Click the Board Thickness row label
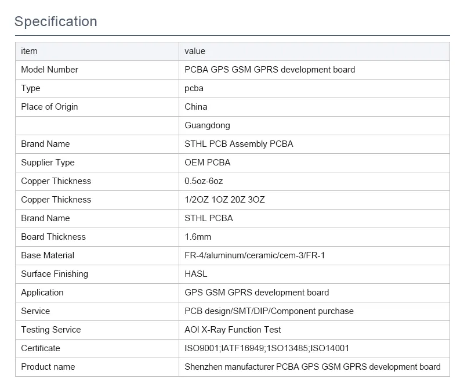The width and height of the screenshot is (464, 386). point(53,237)
